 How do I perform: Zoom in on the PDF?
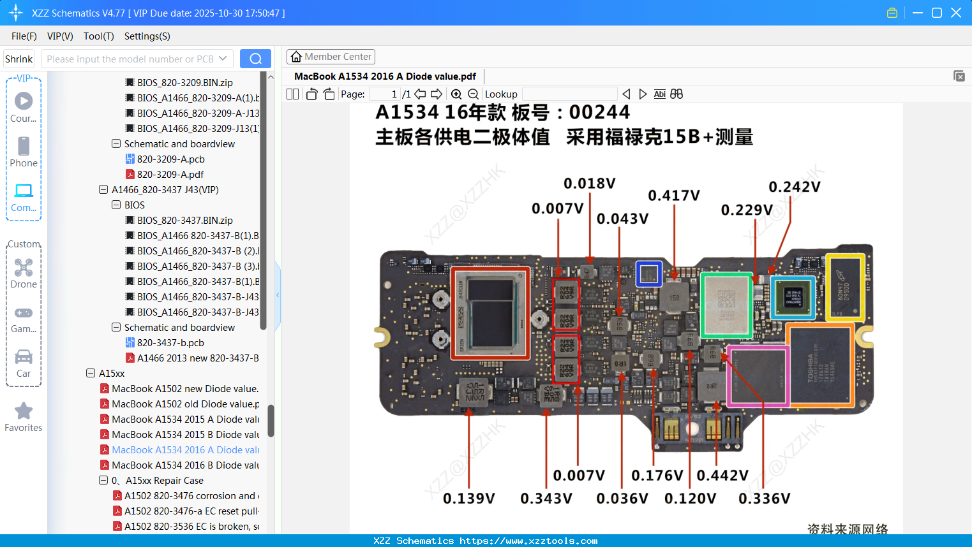(456, 94)
